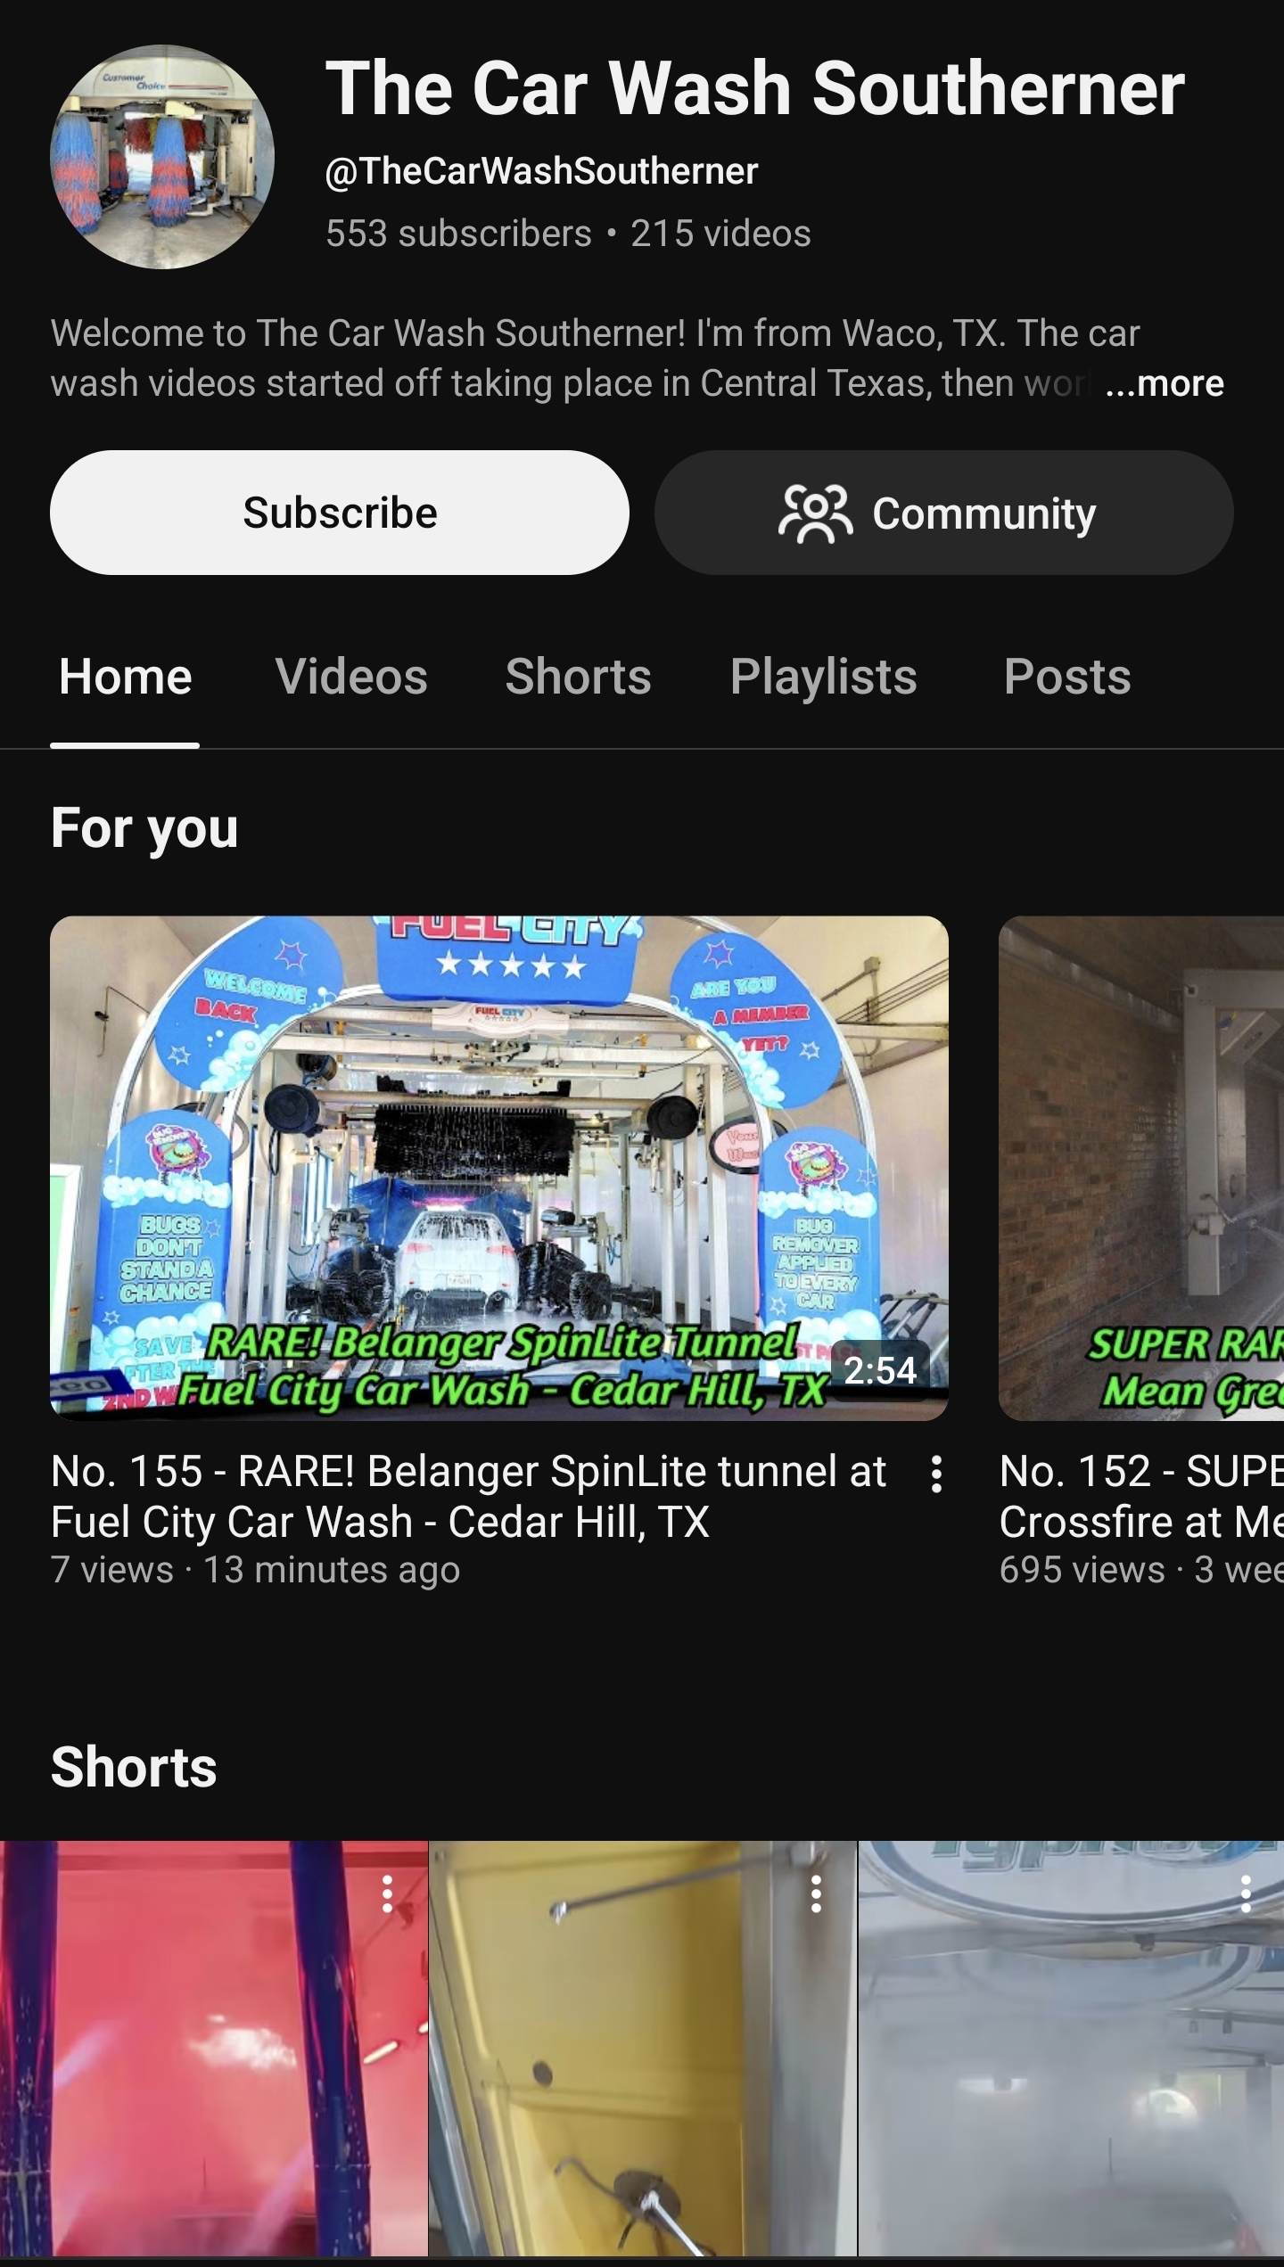Open options menu on red Short
Screen dimensions: 1284x2267
387,1893
